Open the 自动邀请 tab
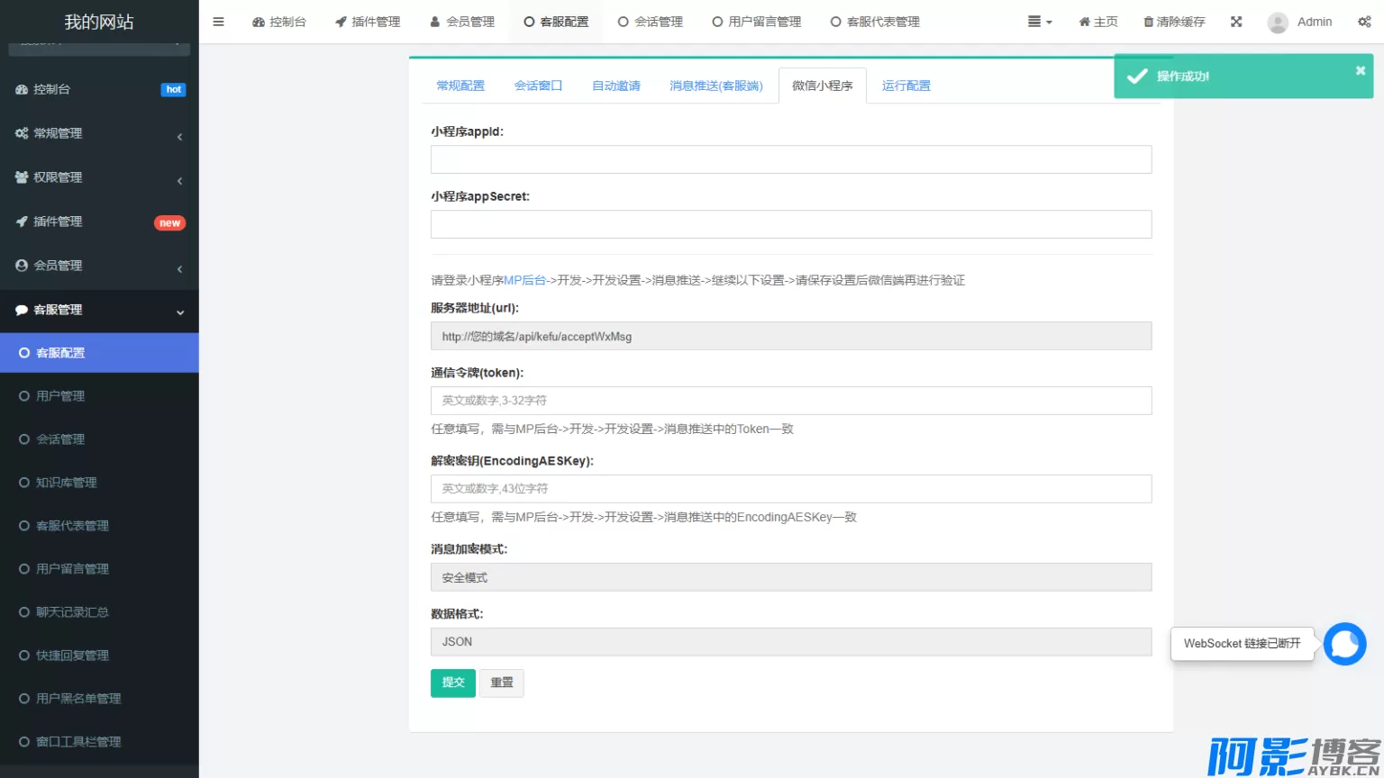Screen dimensions: 1384x778 [x=615, y=86]
